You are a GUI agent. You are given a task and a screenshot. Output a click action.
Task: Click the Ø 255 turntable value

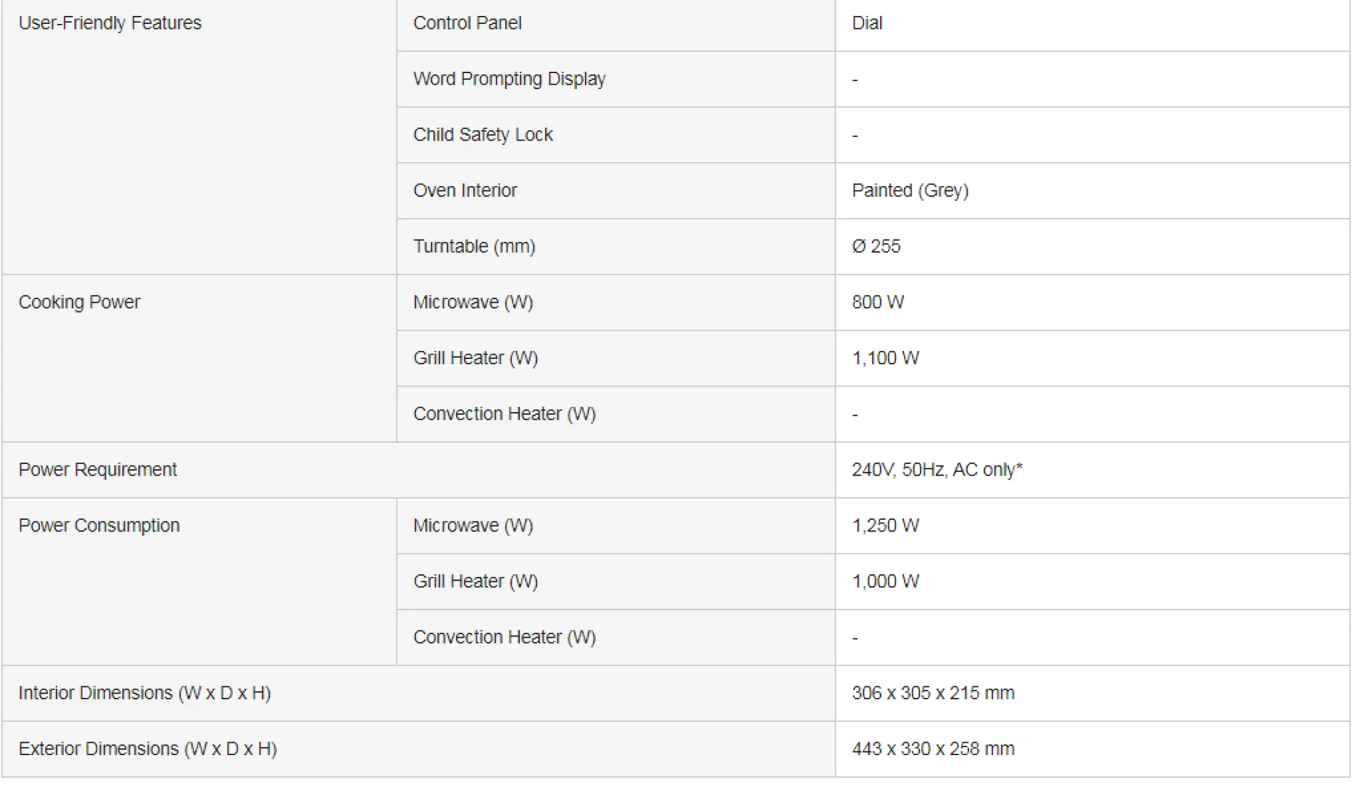pyautogui.click(x=876, y=246)
